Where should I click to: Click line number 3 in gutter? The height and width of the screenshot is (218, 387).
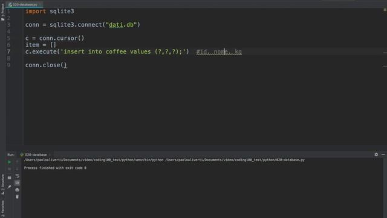point(8,25)
